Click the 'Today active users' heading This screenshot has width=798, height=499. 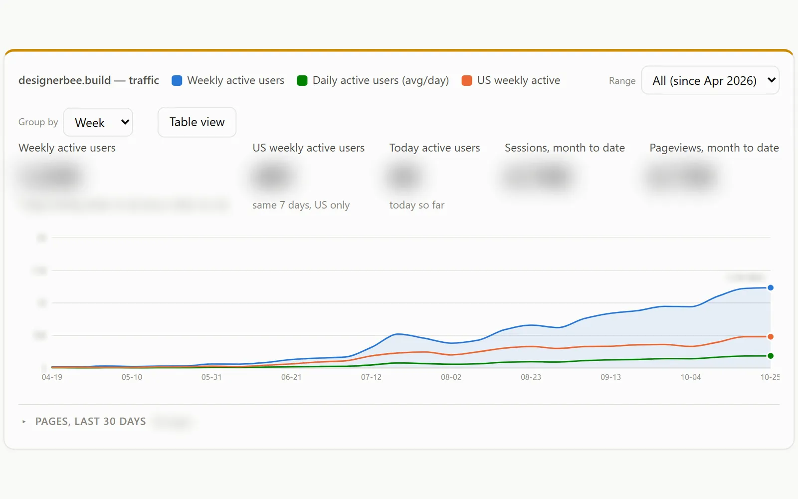pyautogui.click(x=434, y=148)
